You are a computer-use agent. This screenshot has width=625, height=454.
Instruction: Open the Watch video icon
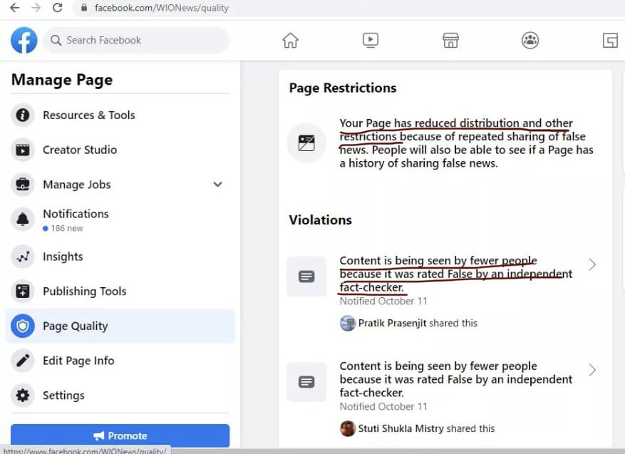coord(371,40)
